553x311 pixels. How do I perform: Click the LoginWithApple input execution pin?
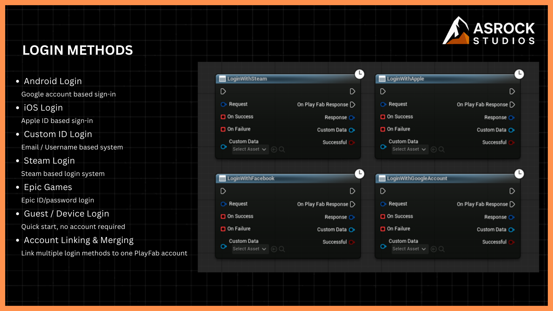(x=383, y=92)
